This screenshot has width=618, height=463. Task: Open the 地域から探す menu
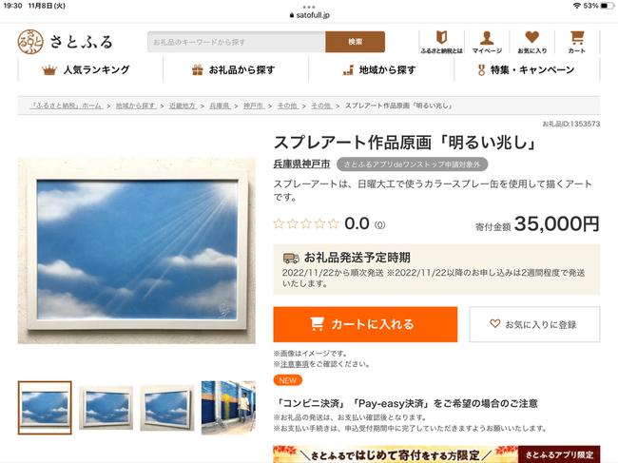click(x=381, y=69)
